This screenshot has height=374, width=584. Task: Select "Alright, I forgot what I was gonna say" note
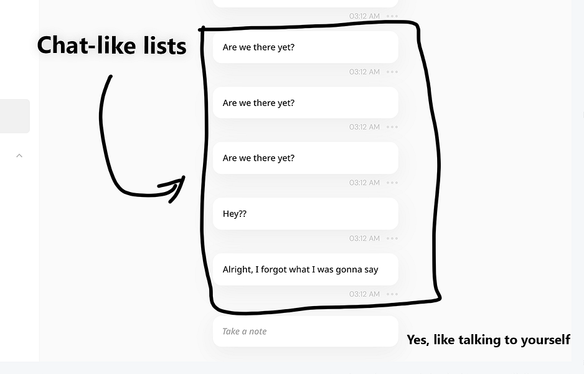pyautogui.click(x=305, y=269)
